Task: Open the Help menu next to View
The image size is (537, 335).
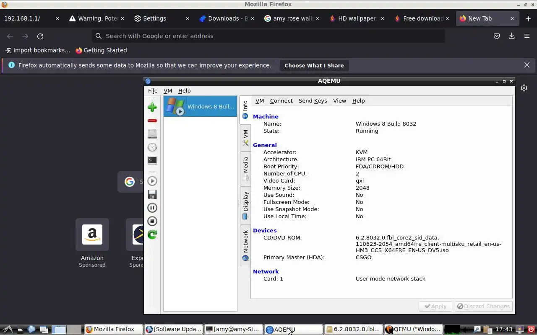Action: tap(358, 100)
